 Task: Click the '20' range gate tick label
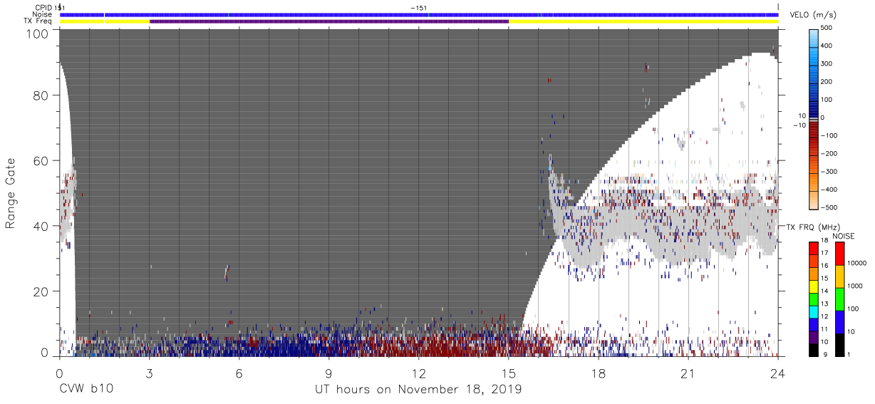click(41, 292)
